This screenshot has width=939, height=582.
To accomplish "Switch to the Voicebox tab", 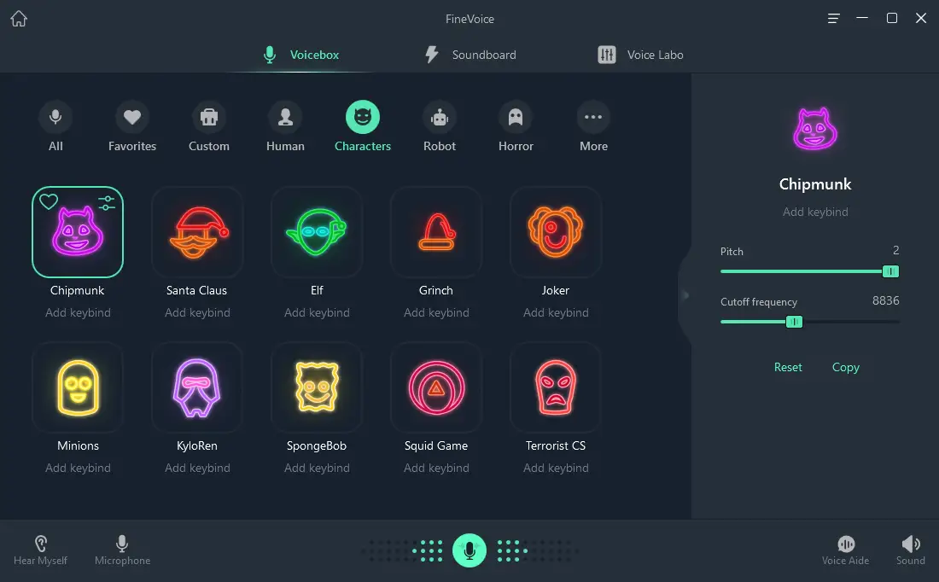I will pos(301,55).
